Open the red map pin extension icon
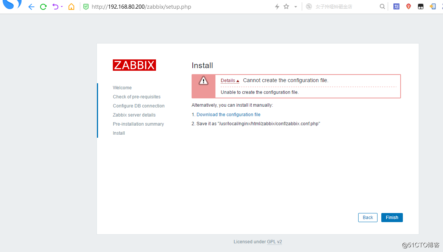 tap(409, 6)
